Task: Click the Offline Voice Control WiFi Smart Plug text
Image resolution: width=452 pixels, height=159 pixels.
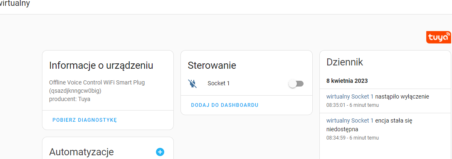Action: point(97,83)
